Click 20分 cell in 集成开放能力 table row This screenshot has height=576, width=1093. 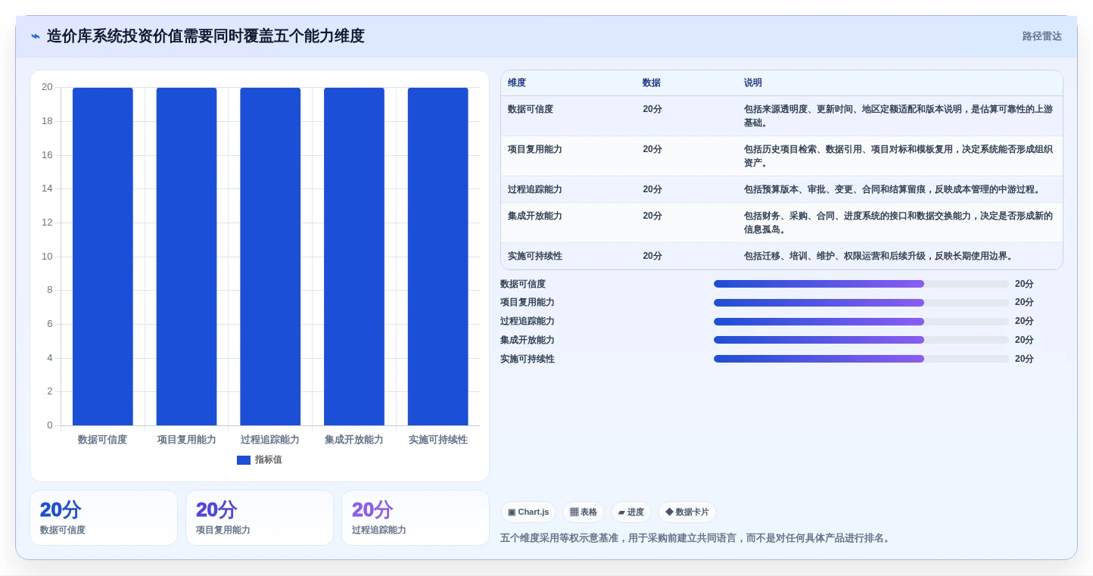[652, 216]
